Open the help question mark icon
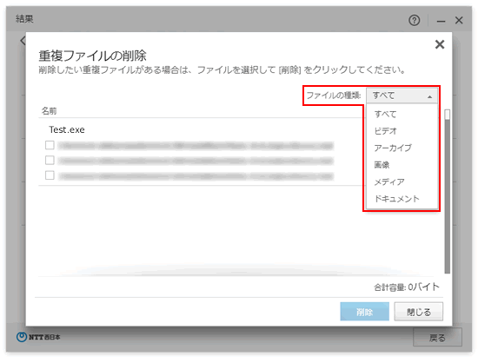478x363 pixels. tap(414, 20)
